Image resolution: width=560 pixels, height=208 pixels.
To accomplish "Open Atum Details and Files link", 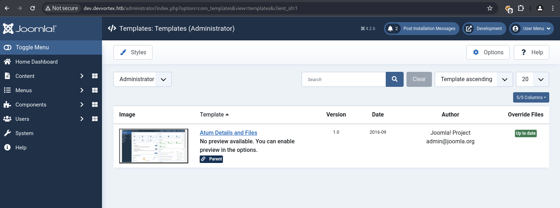I will (228, 133).
